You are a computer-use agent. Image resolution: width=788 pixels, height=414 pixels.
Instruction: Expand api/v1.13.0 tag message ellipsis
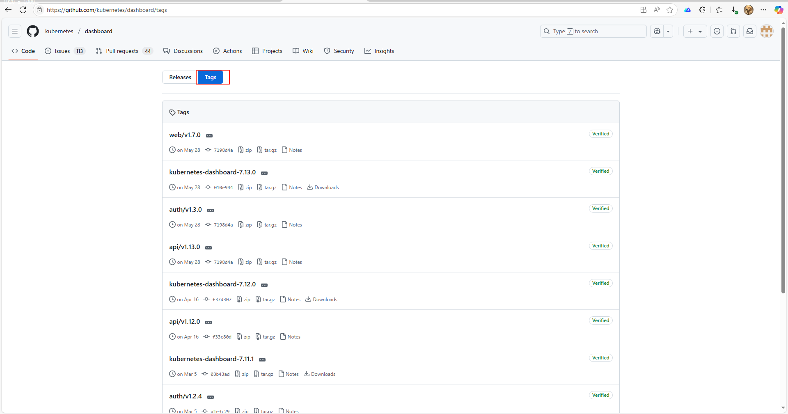coord(208,247)
